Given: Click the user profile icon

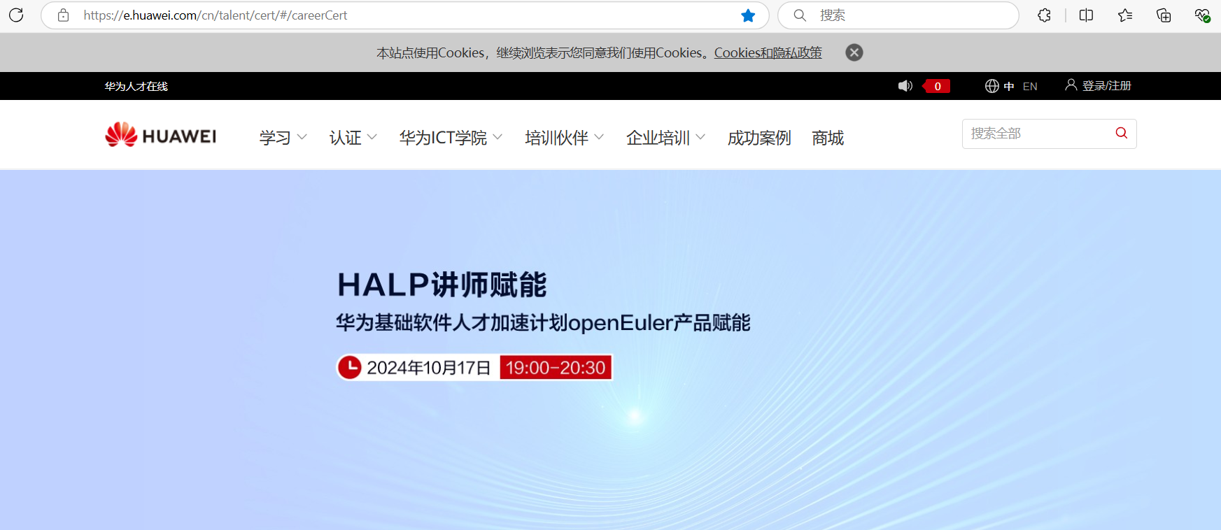Looking at the screenshot, I should click(x=1071, y=85).
